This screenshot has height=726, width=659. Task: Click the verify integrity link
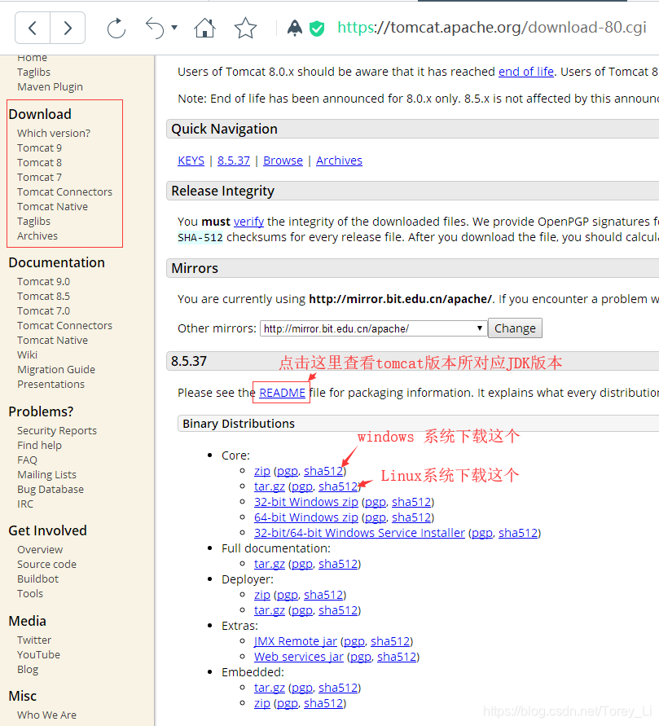[249, 222]
